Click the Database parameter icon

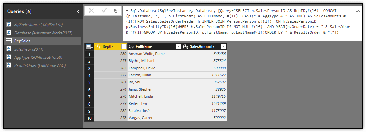coord(8,33)
